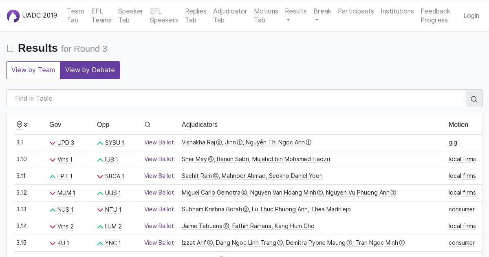Image resolution: width=489 pixels, height=257 pixels.
Task: Click the green win arrow beside SYSU 1
Action: 100,143
